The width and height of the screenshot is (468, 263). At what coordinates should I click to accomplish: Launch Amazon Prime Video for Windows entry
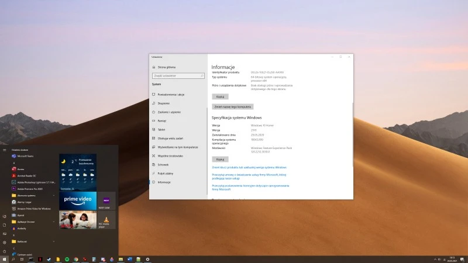click(33, 209)
